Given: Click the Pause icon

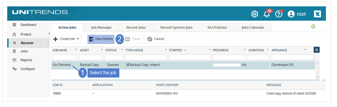Looking at the screenshot, I should pyautogui.click(x=127, y=39).
